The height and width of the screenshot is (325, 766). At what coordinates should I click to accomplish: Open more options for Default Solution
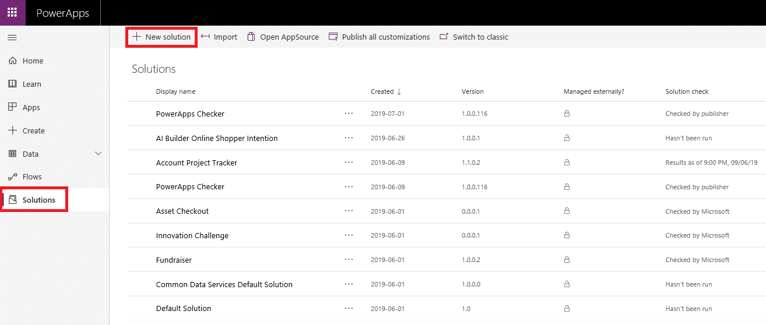pyautogui.click(x=349, y=309)
